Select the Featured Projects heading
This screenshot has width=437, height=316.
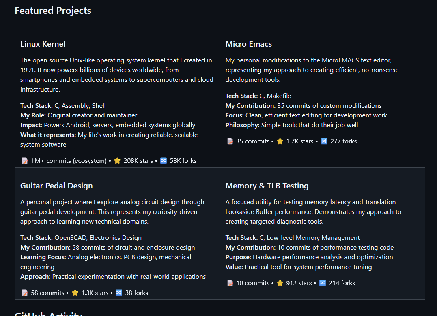point(53,11)
